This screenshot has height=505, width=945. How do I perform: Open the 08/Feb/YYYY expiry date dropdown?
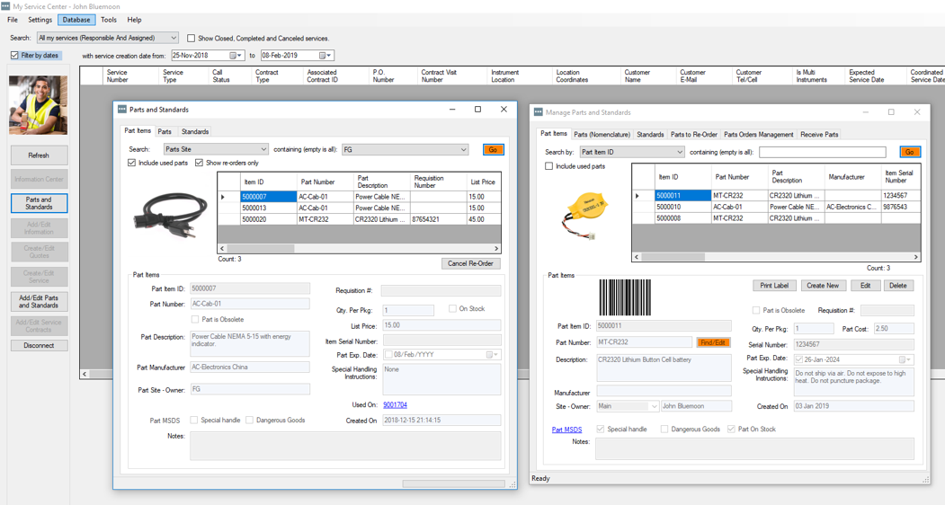coord(492,355)
